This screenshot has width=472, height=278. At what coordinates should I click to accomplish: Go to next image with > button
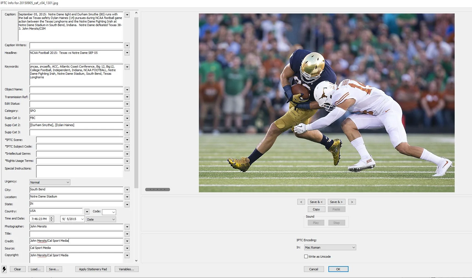(x=352, y=202)
